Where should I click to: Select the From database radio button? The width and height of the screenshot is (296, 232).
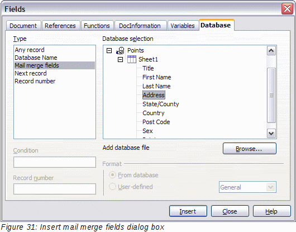pos(112,175)
